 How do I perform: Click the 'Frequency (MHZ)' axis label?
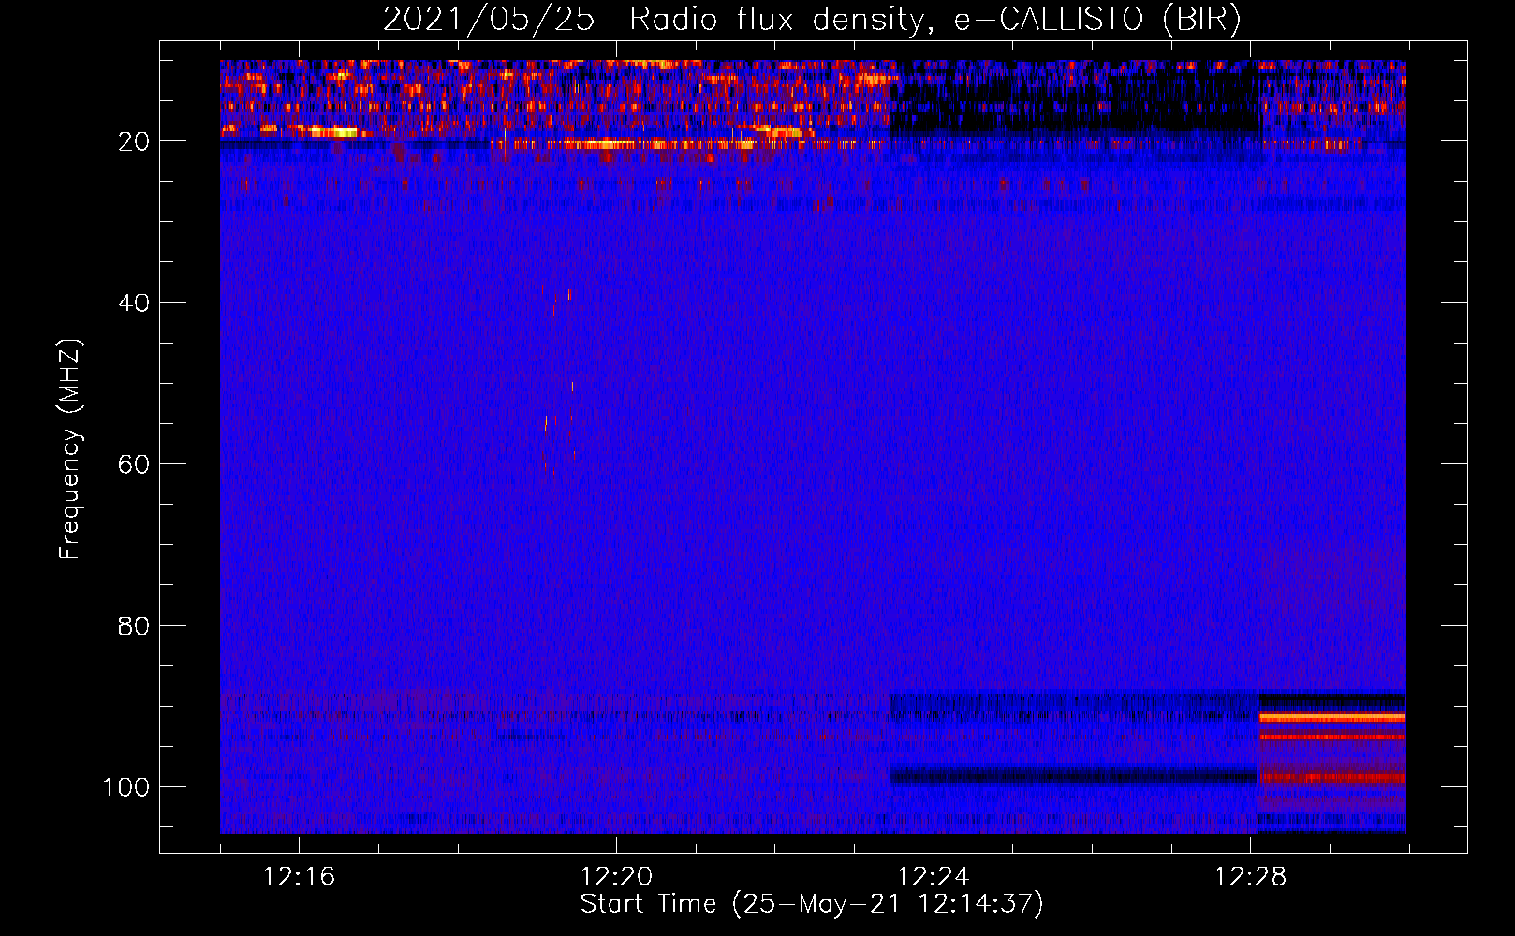[70, 448]
